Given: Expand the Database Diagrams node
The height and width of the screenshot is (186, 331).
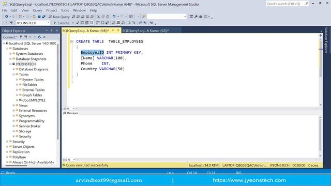Looking at the screenshot, I should tap(14, 69).
